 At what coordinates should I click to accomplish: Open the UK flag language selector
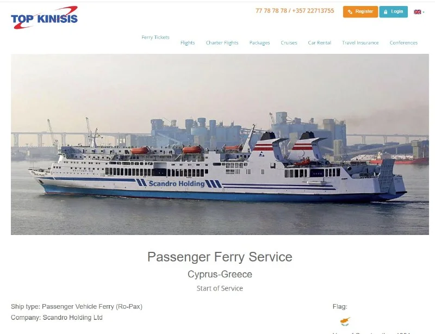pos(417,12)
